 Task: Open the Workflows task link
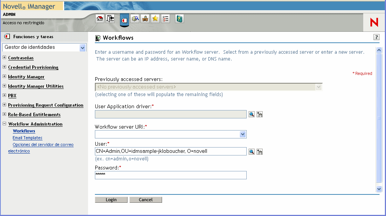point(24,131)
